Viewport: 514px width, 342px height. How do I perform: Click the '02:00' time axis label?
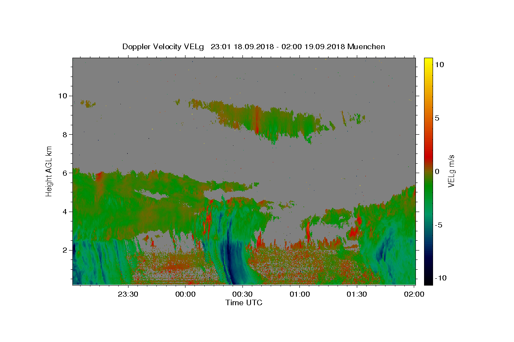coord(414,294)
